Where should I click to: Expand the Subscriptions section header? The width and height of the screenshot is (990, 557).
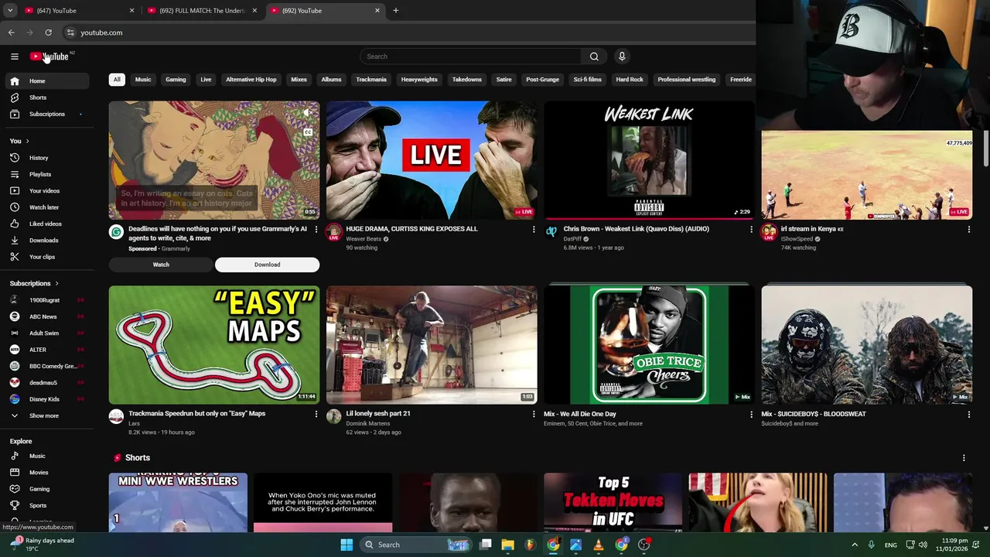(34, 283)
